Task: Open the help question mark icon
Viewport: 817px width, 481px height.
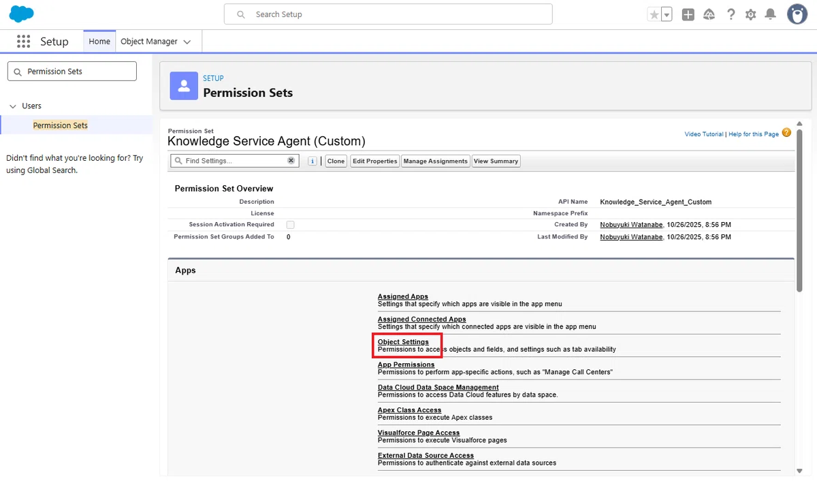Action: pos(731,14)
